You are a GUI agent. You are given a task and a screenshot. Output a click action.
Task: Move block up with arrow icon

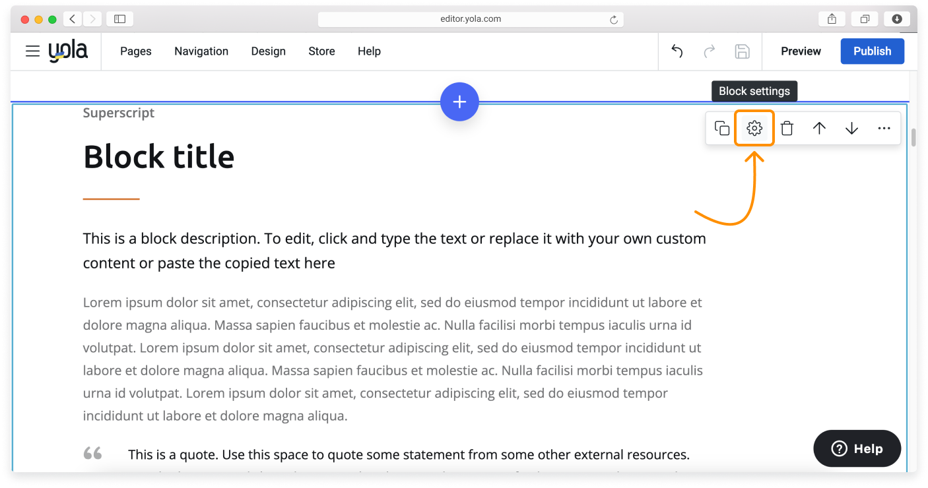(x=819, y=129)
